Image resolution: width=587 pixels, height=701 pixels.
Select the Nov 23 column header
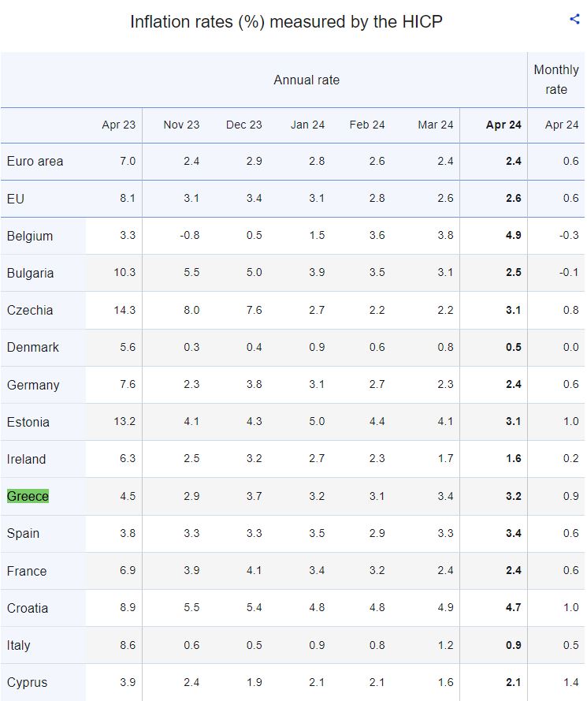pyautogui.click(x=181, y=125)
